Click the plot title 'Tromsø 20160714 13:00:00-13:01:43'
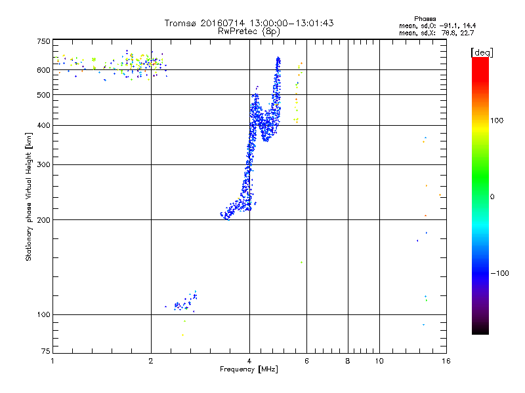Viewport: 525px width, 393px height. tap(249, 23)
